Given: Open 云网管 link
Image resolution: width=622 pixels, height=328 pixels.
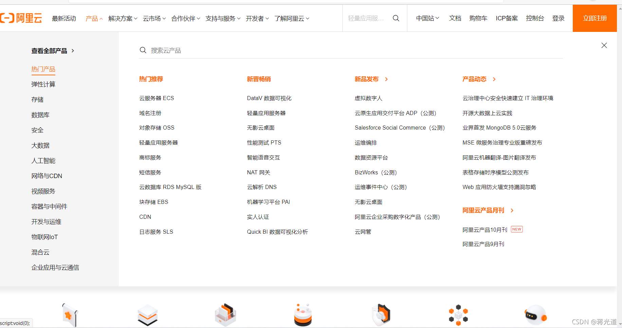Looking at the screenshot, I should coord(363,232).
